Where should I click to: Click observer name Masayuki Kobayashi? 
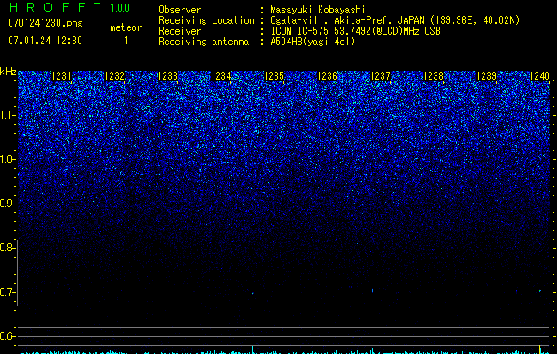[x=318, y=10]
